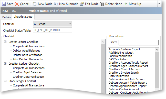
Task: Select Creditor Aged Balances tree item
Action: [x=27, y=72]
